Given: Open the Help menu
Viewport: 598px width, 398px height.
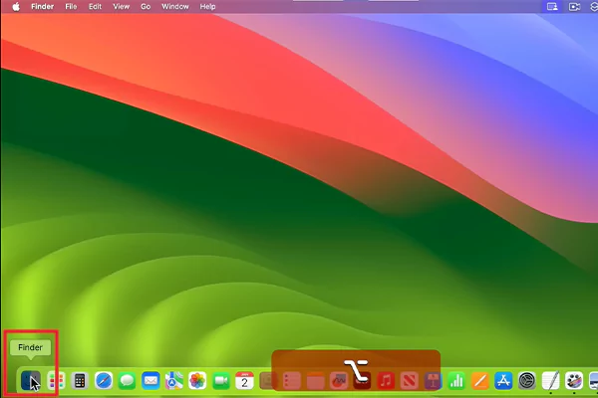Looking at the screenshot, I should [207, 7].
